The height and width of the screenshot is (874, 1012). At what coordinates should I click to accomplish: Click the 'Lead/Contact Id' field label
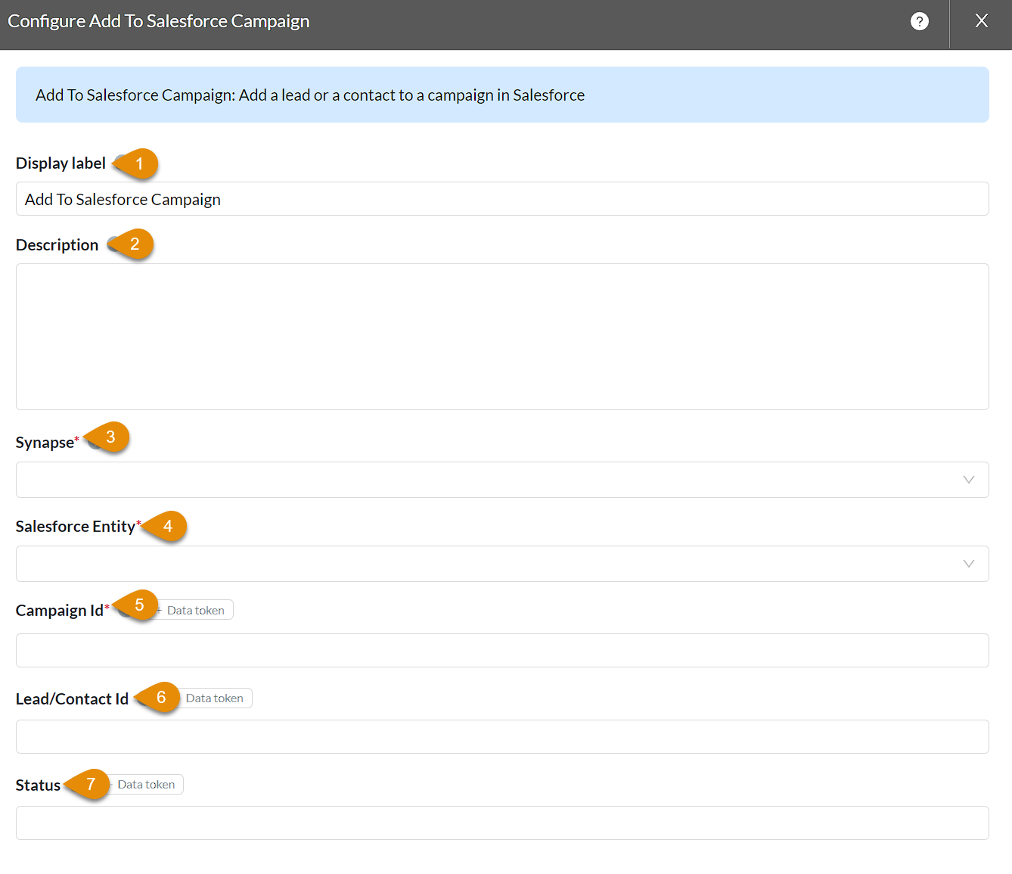[x=72, y=699]
